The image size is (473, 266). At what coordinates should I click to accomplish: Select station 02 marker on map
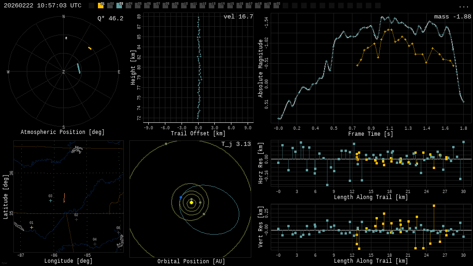point(76,219)
